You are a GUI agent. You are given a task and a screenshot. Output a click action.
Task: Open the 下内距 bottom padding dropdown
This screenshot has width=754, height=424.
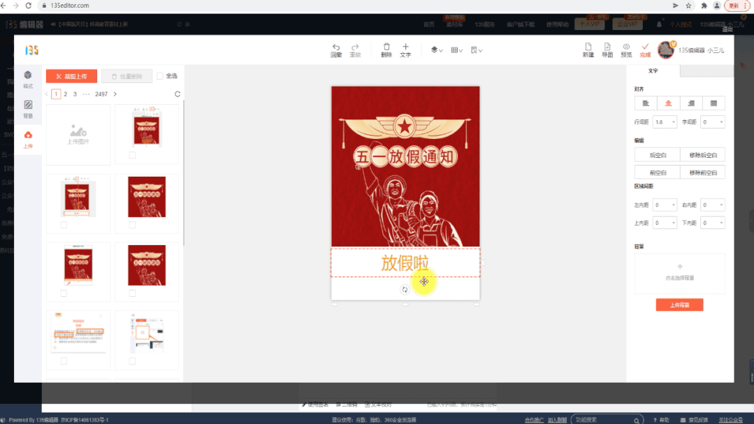click(x=713, y=223)
